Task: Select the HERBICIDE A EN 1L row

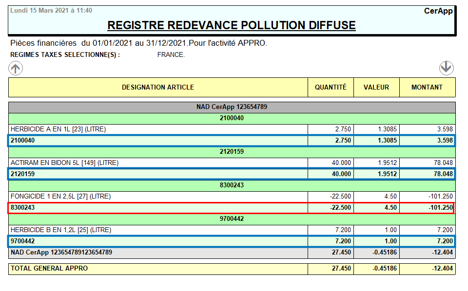Action: 58,129
